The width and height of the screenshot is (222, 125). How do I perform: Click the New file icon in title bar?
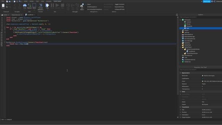pyautogui.click(x=7, y=1)
